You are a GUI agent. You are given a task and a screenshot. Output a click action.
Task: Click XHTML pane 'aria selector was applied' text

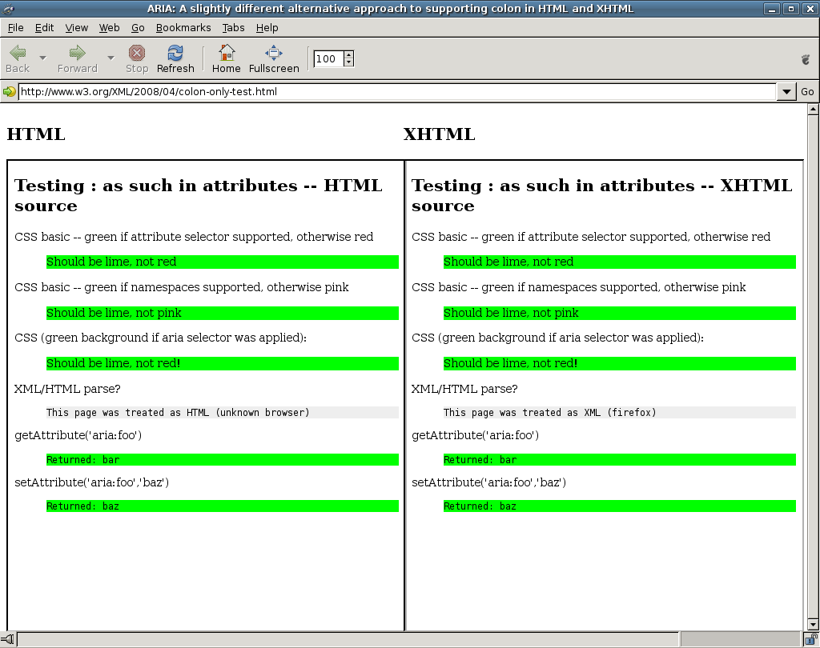(x=557, y=338)
